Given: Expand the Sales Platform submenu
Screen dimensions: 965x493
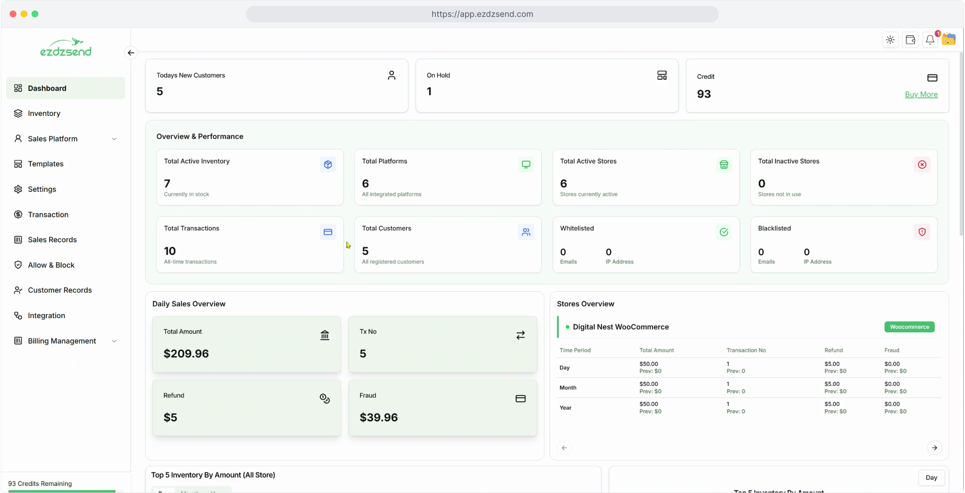Looking at the screenshot, I should point(114,139).
